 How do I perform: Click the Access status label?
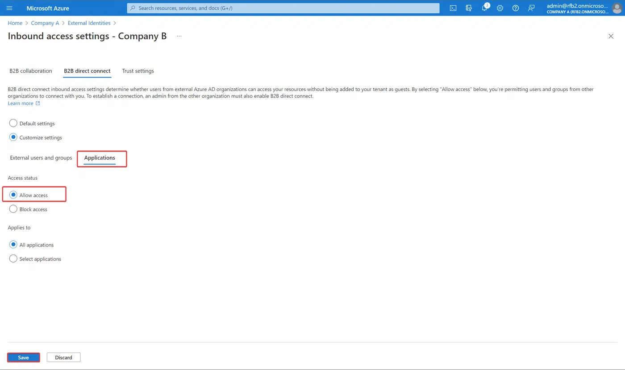(x=23, y=178)
